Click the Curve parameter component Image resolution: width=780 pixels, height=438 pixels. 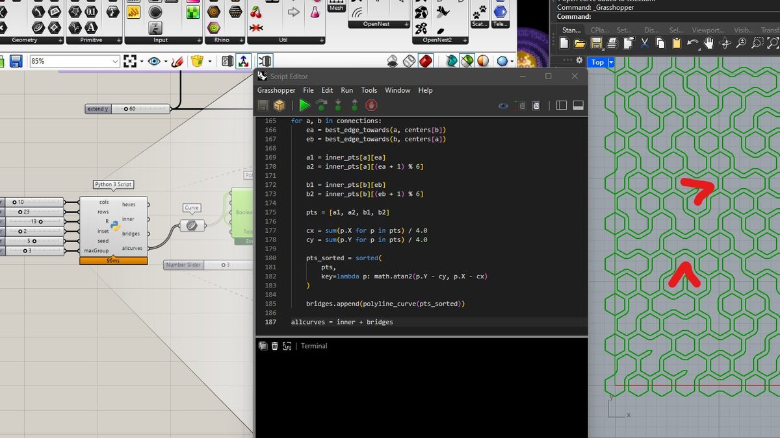pyautogui.click(x=192, y=225)
